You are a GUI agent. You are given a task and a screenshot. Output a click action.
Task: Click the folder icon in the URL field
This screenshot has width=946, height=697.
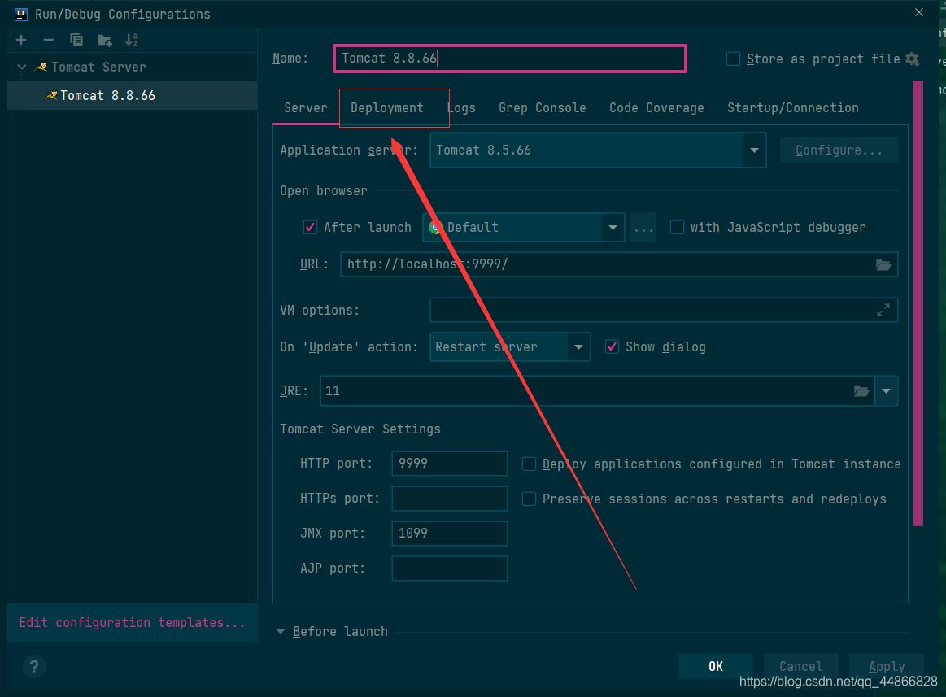(x=883, y=264)
